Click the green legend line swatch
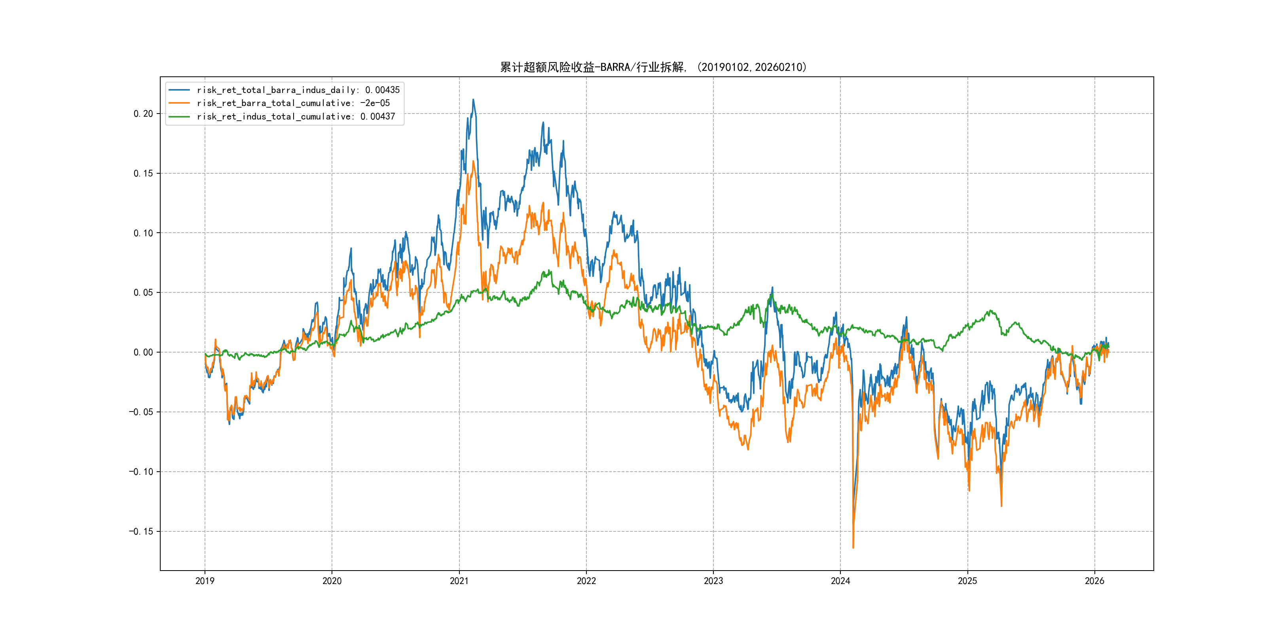 point(179,116)
